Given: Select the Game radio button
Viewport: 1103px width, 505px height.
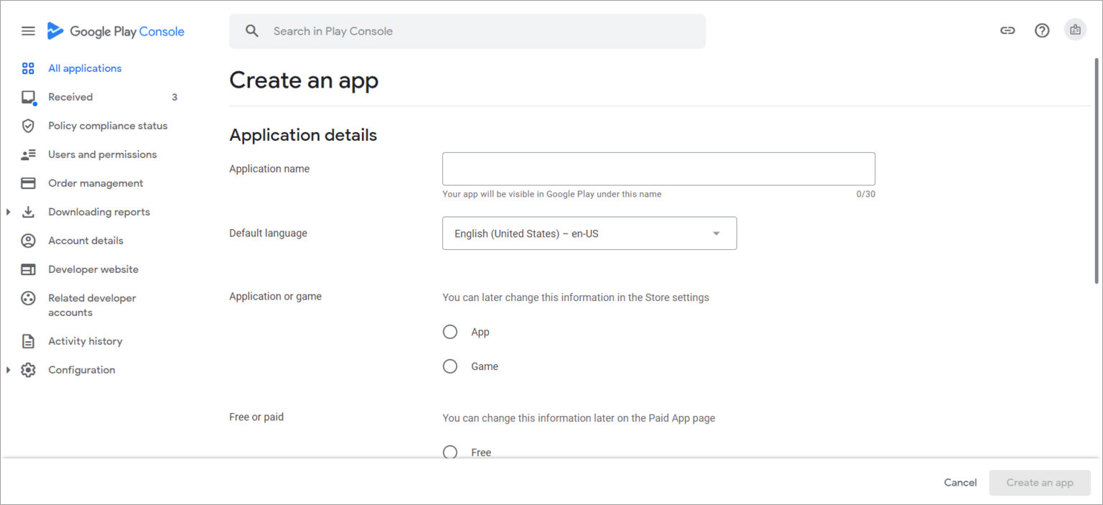Looking at the screenshot, I should click(450, 366).
